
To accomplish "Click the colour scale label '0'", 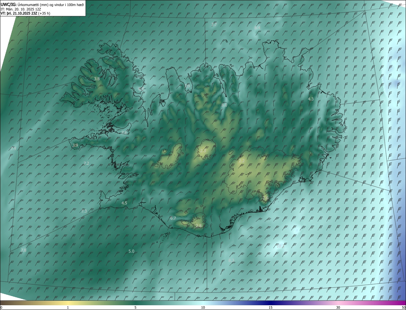I will tap(1, 307).
